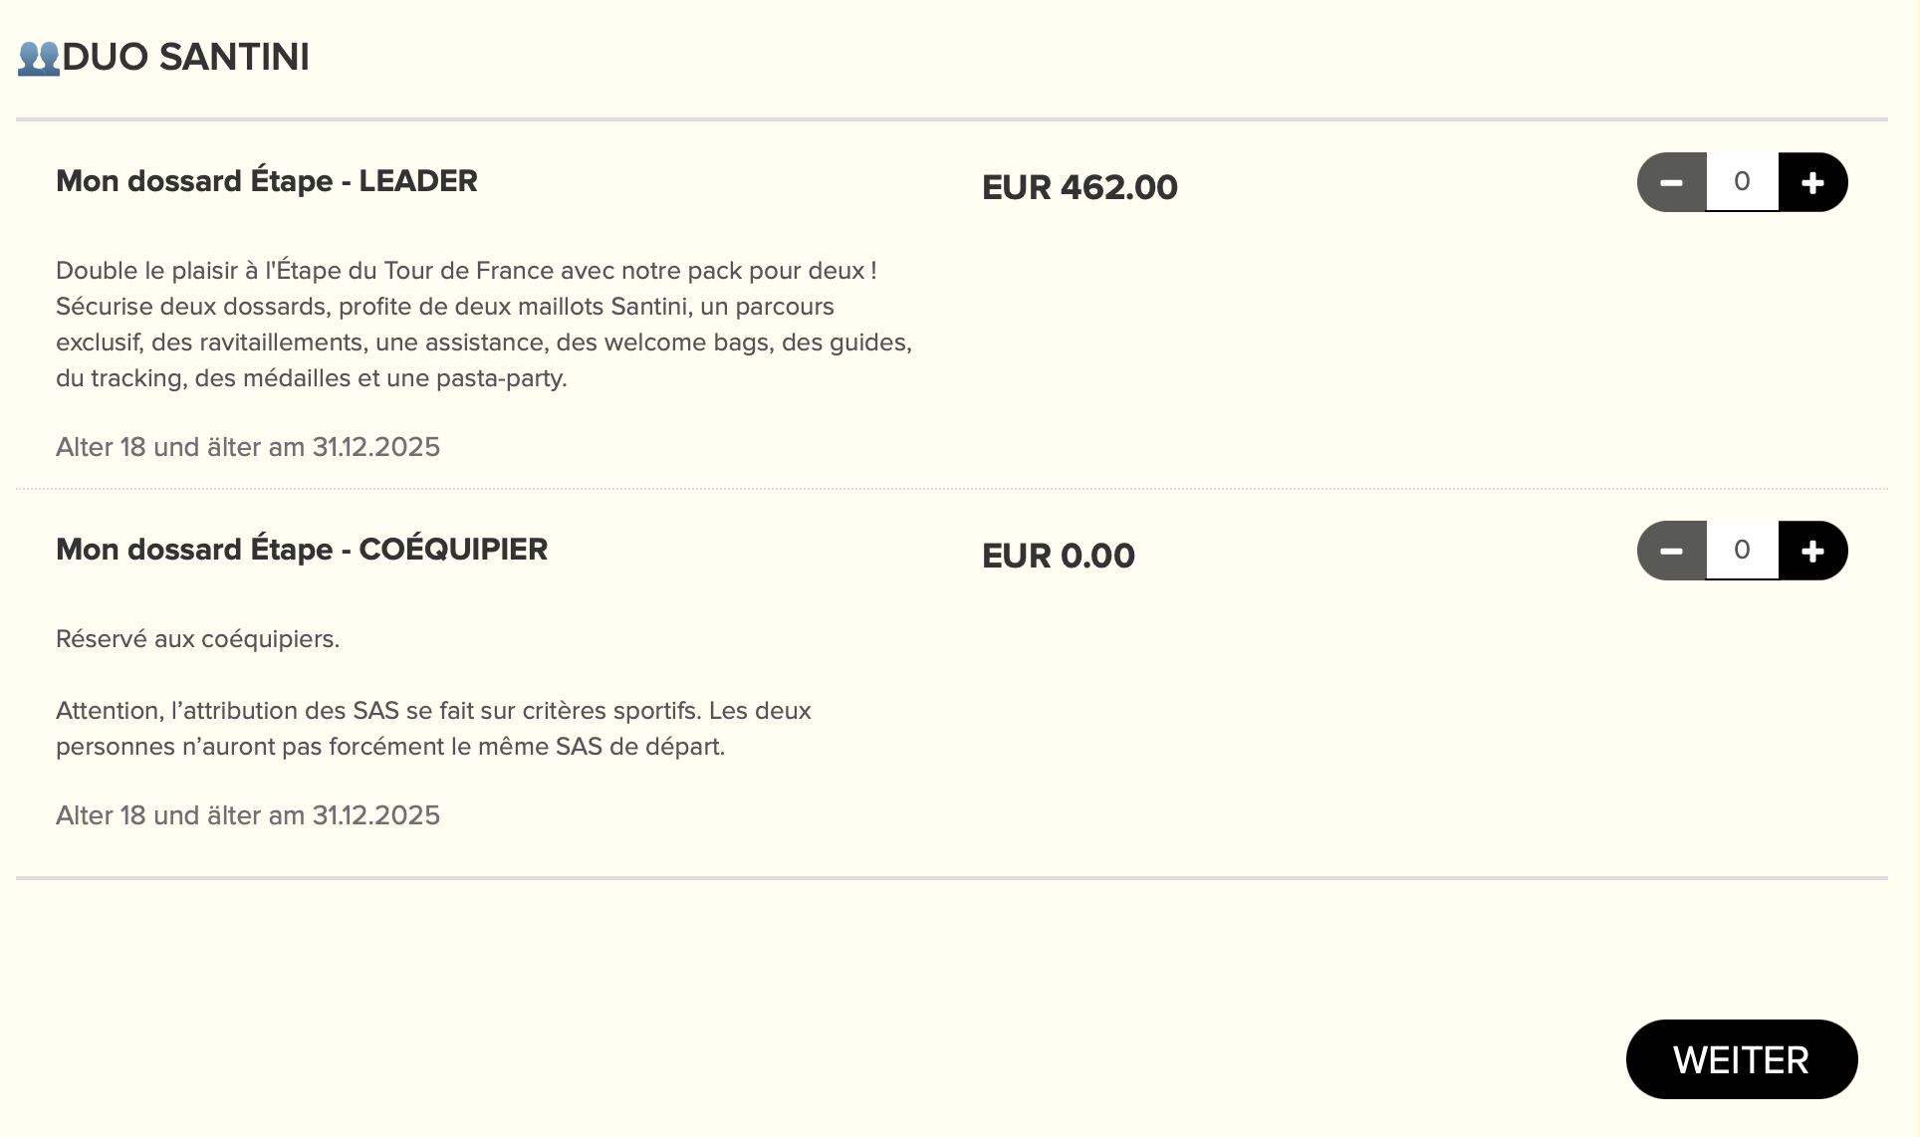Image resolution: width=1920 pixels, height=1137 pixels.
Task: Add one COÉQUIPIER dossard with plus
Action: point(1812,551)
